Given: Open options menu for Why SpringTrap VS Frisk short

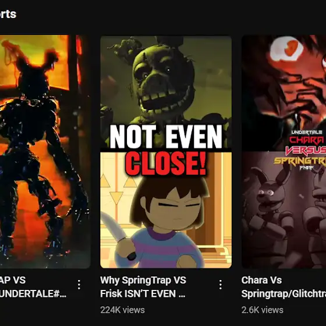Looking at the screenshot, I should (x=221, y=285).
